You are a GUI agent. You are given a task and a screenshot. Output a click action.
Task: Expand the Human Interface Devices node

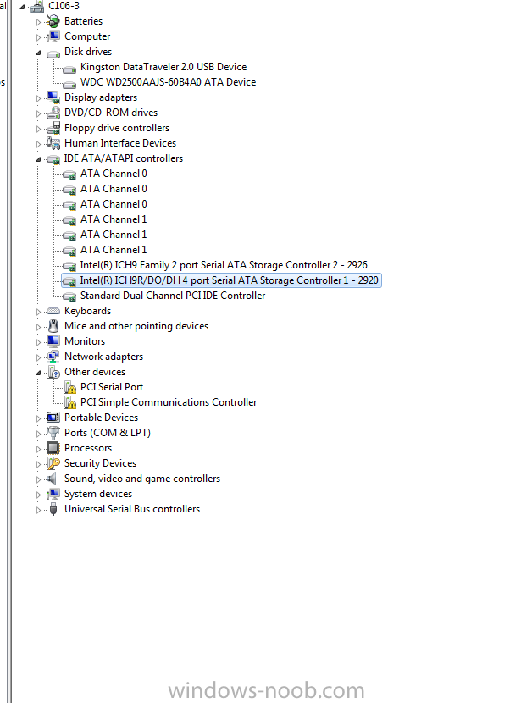[x=38, y=144]
